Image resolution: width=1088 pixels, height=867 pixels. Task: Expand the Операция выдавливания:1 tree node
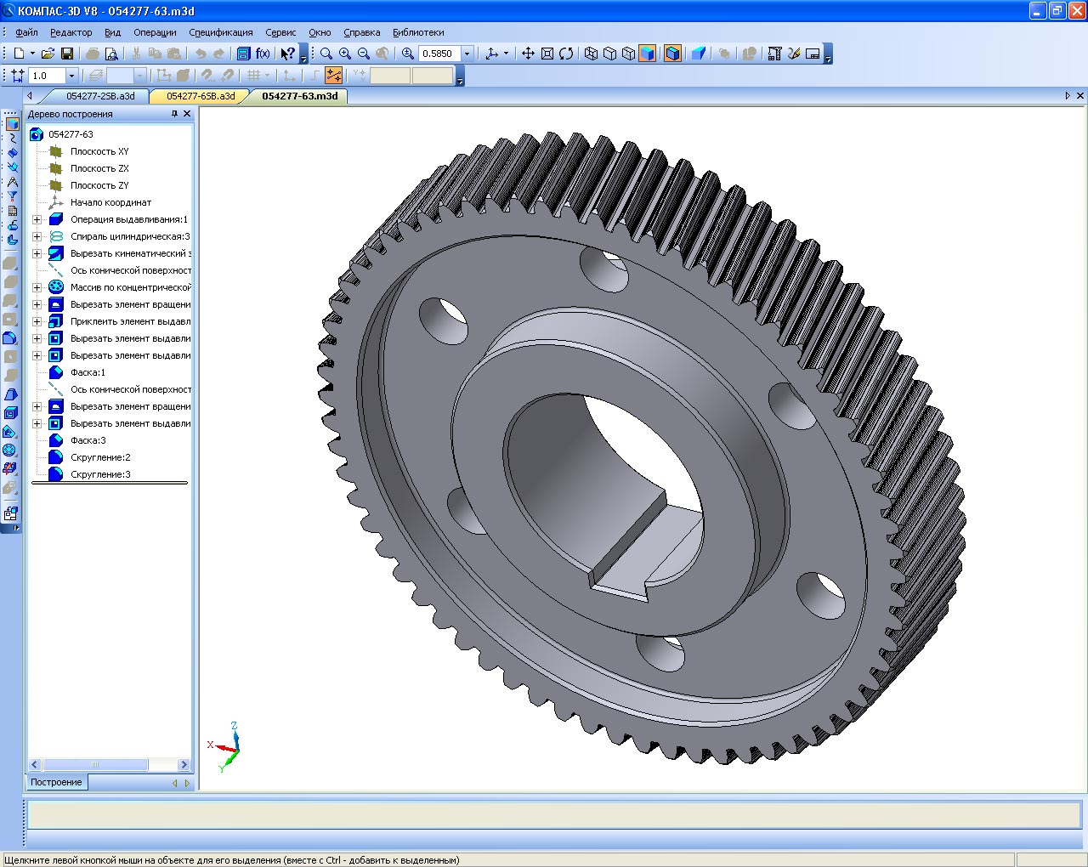pos(37,219)
